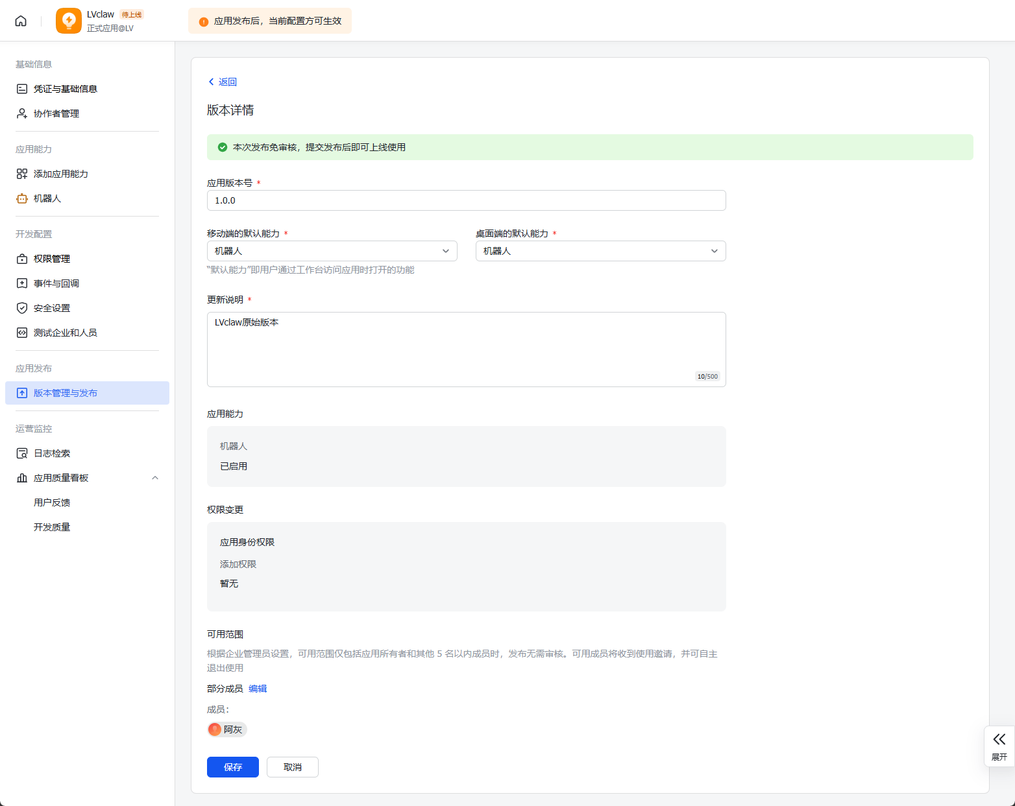Screen dimensions: 1015x806
Task: Click the back link above version details
Action: (x=223, y=82)
